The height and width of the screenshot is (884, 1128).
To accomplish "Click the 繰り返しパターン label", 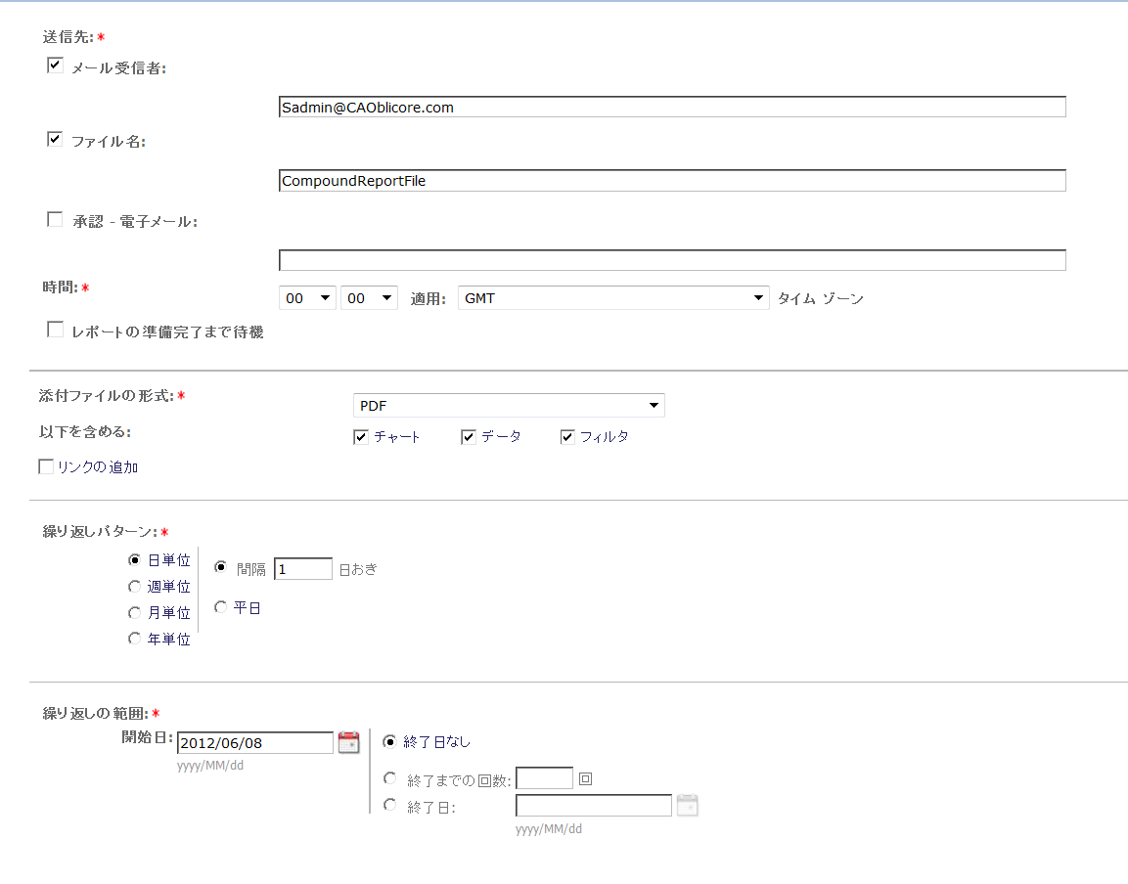I will 100,532.
